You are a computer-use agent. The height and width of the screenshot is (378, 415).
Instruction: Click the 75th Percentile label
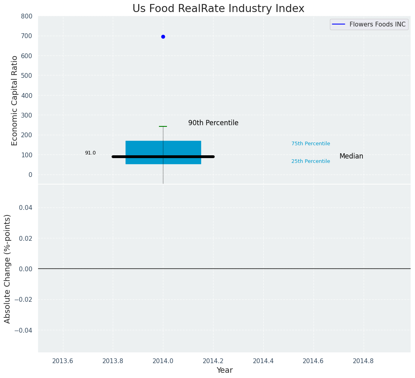(311, 144)
